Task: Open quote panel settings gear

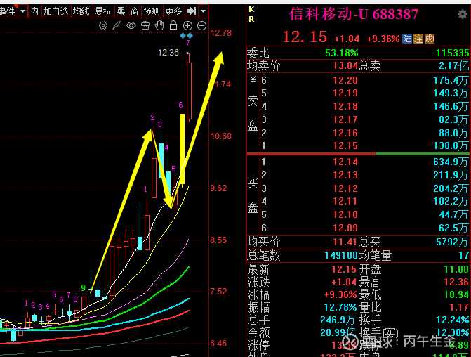Action: (463, 14)
